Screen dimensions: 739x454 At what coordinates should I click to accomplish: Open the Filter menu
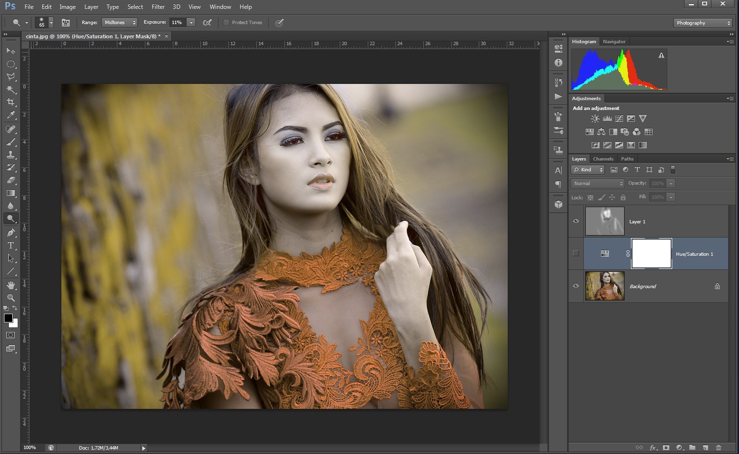[158, 7]
